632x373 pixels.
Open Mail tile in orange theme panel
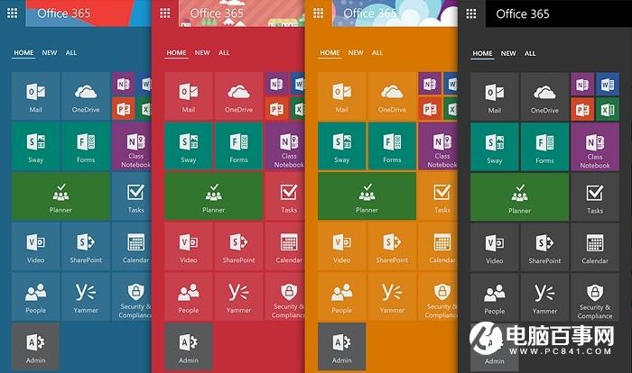pyautogui.click(x=342, y=96)
